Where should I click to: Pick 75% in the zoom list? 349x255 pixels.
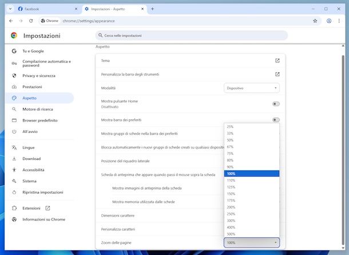pyautogui.click(x=252, y=154)
